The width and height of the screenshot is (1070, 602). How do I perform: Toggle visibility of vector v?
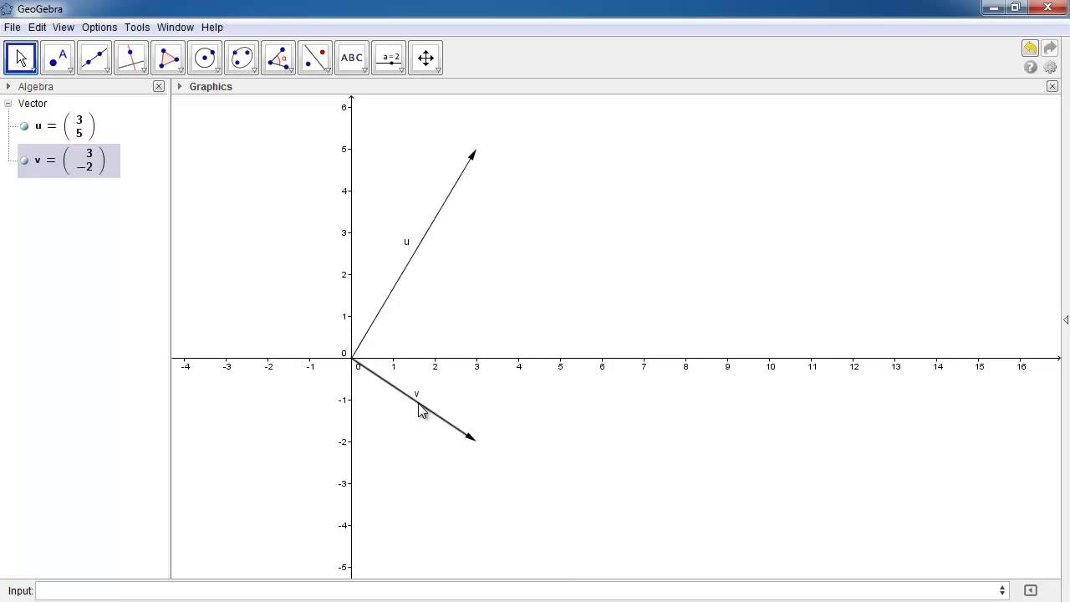click(x=24, y=161)
